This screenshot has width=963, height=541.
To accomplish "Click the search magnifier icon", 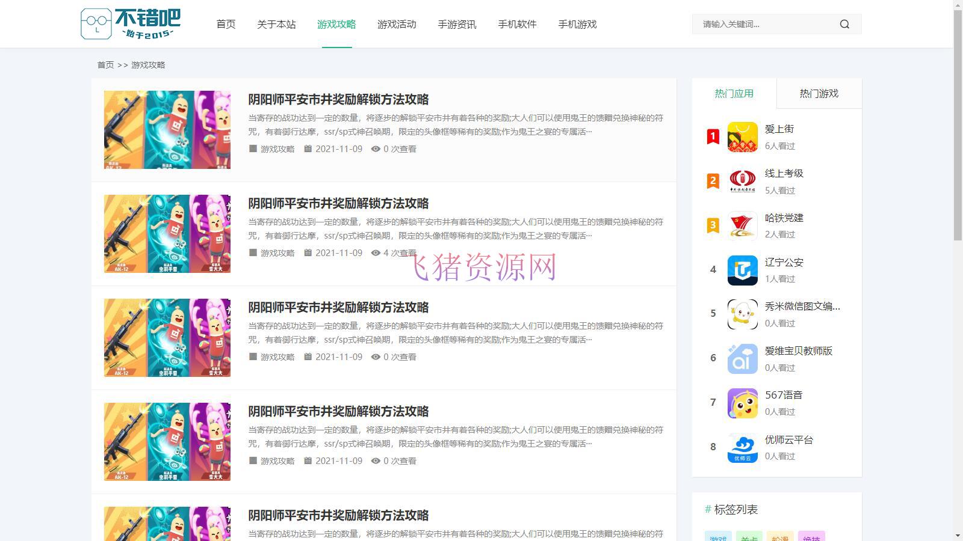I will [844, 24].
